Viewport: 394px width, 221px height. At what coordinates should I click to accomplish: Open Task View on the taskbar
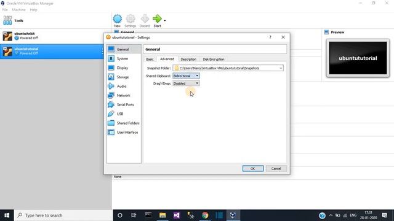pyautogui.click(x=134, y=215)
